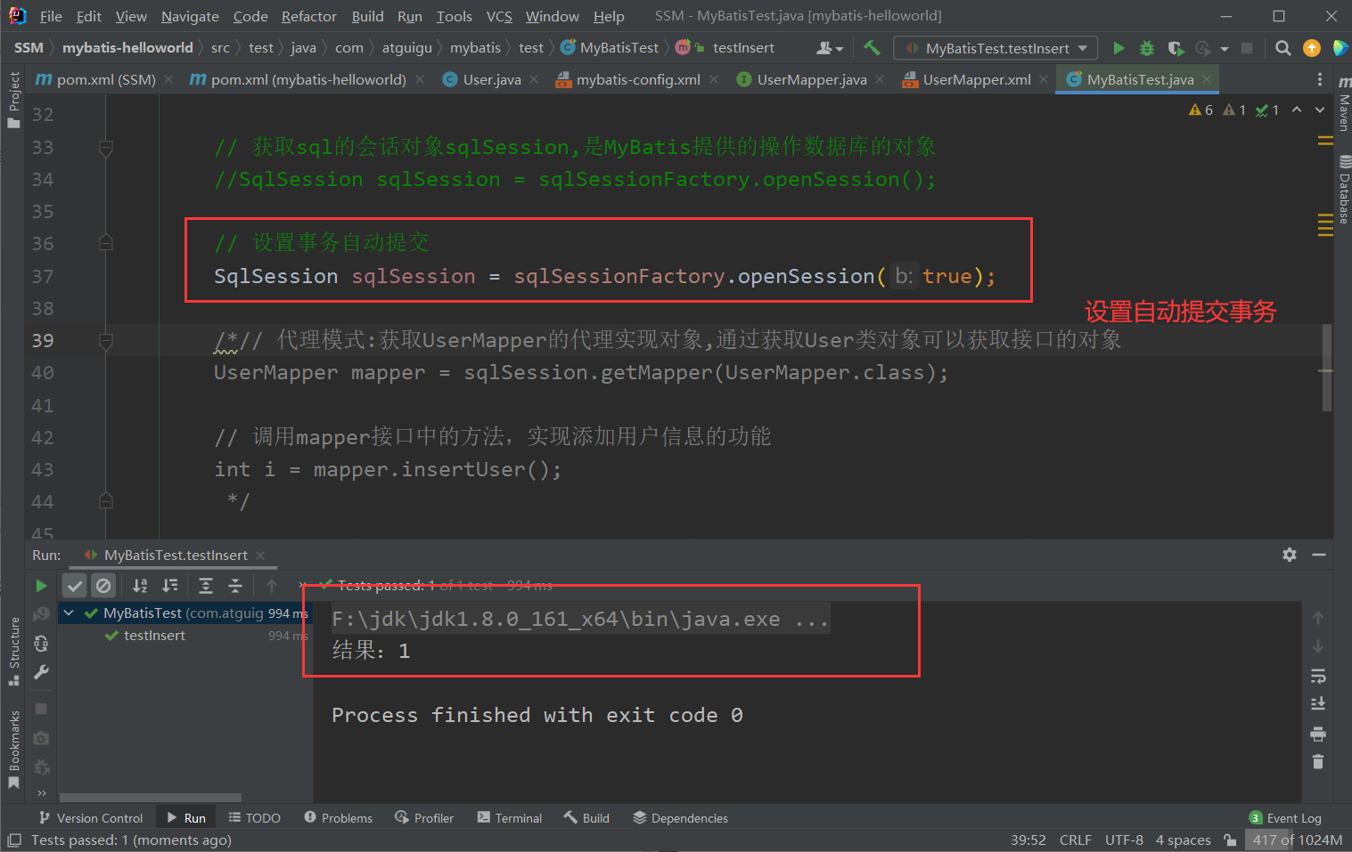Switch to User.java editor tab
Image resolution: width=1352 pixels, height=852 pixels.
click(x=491, y=79)
